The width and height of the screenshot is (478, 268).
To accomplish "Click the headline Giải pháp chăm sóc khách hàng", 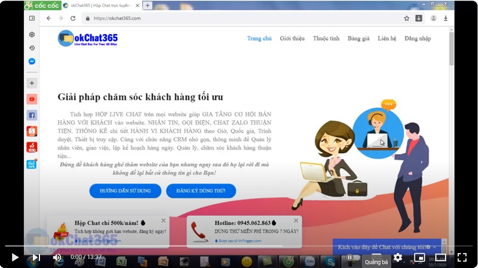I will pyautogui.click(x=140, y=97).
